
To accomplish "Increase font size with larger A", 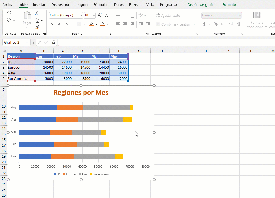I will point(100,15).
